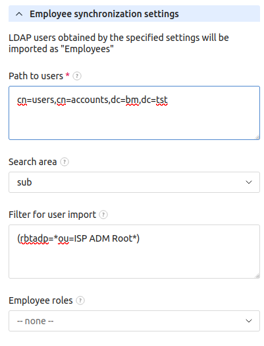
Task: Click the up chevron in section header
Action: click(19, 15)
